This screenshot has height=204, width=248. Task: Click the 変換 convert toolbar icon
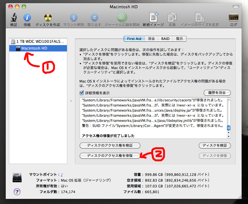coord(172,17)
